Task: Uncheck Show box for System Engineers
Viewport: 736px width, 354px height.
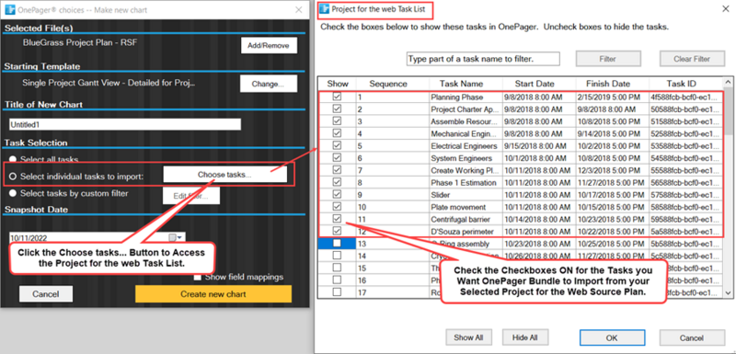Action: [x=337, y=157]
